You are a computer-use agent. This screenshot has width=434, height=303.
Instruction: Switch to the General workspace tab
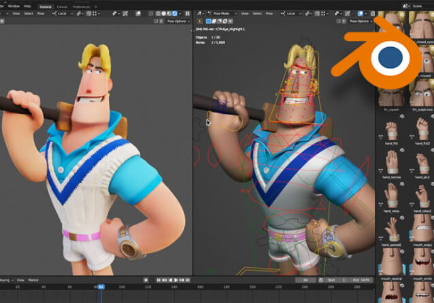click(45, 6)
